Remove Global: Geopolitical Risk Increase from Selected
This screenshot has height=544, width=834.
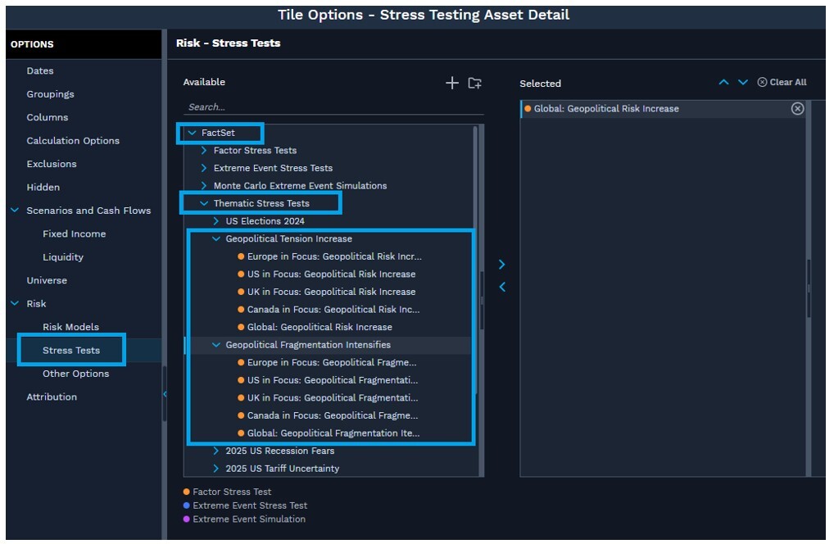pyautogui.click(x=797, y=109)
